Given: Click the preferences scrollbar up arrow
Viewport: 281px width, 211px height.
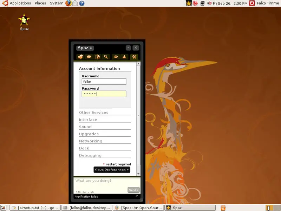Looking at the screenshot, I should coord(138,64).
